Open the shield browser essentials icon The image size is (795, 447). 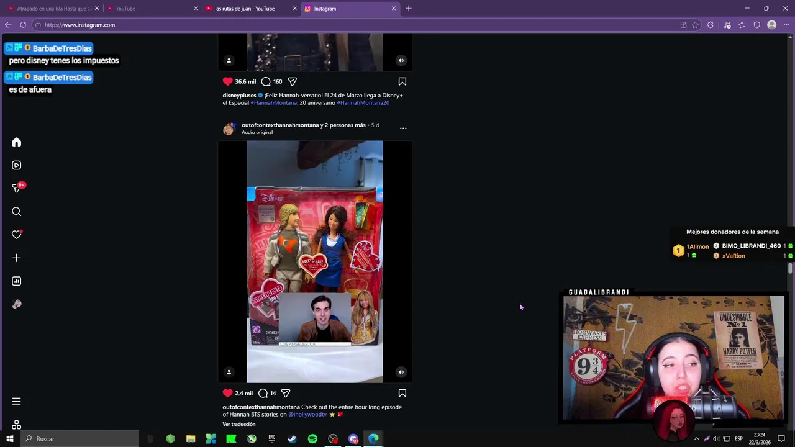[x=756, y=25]
